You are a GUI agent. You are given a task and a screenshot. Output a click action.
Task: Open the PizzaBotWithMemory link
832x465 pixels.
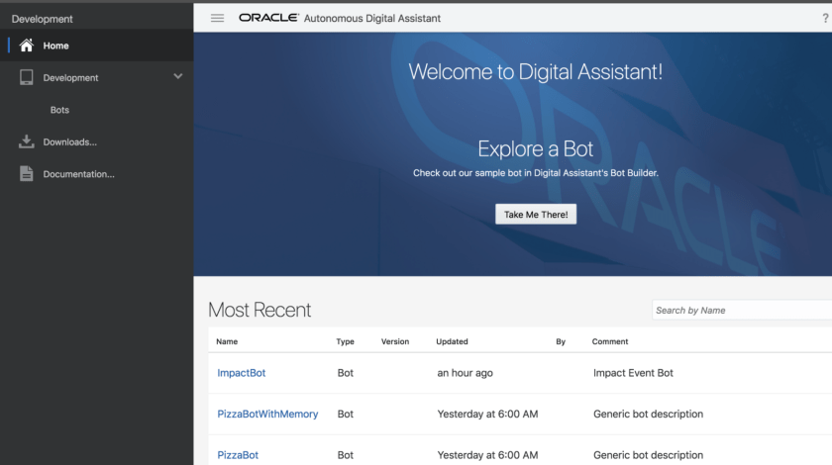click(x=267, y=414)
